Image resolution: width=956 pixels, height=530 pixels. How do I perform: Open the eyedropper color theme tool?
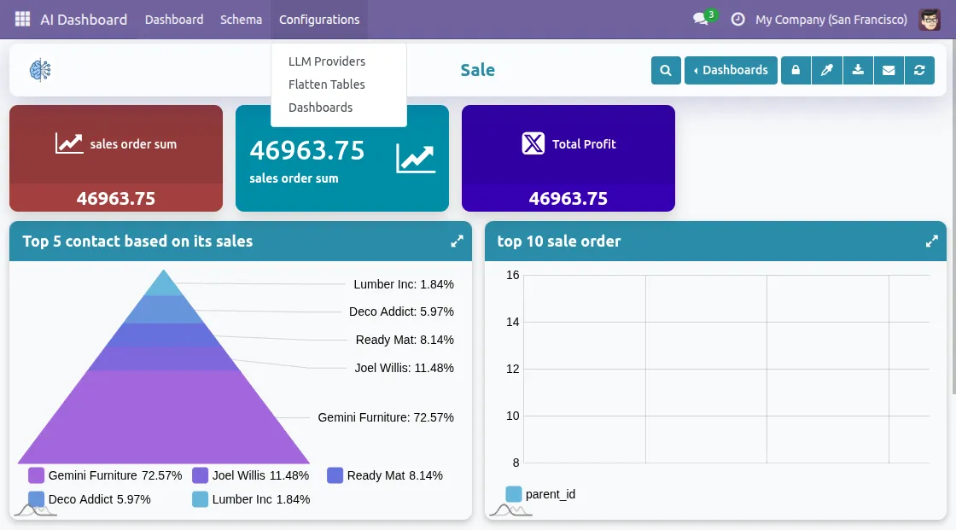pyautogui.click(x=826, y=70)
